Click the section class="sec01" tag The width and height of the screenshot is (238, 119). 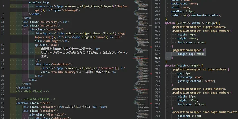(34, 103)
